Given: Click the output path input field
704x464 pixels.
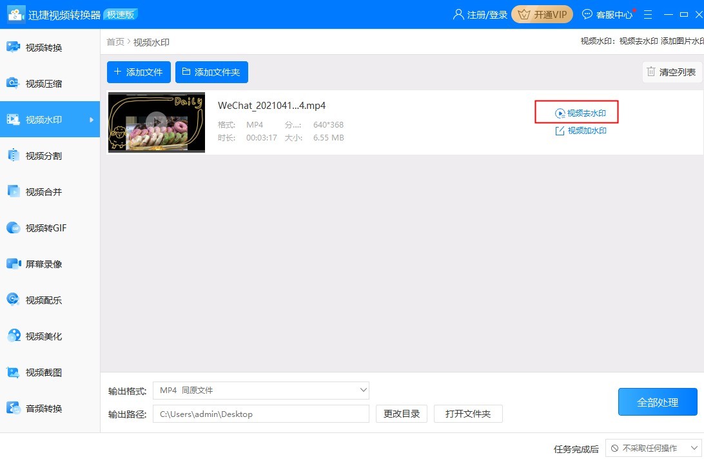Looking at the screenshot, I should [260, 414].
